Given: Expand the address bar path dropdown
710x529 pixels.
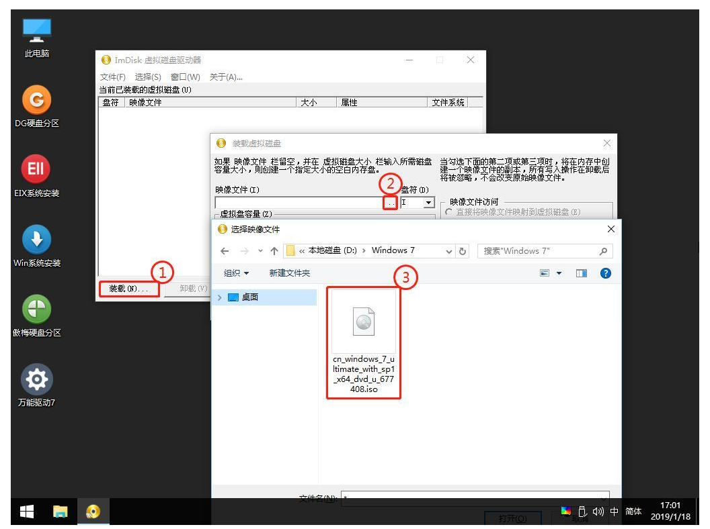Looking at the screenshot, I should [x=448, y=251].
